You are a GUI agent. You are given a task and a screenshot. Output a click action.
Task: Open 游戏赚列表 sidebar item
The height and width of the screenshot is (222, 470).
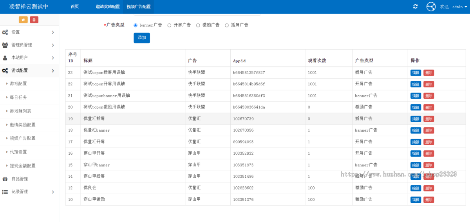tap(20, 111)
